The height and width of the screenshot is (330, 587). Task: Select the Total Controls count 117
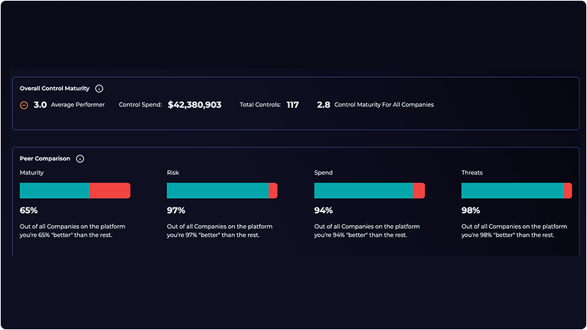[292, 105]
